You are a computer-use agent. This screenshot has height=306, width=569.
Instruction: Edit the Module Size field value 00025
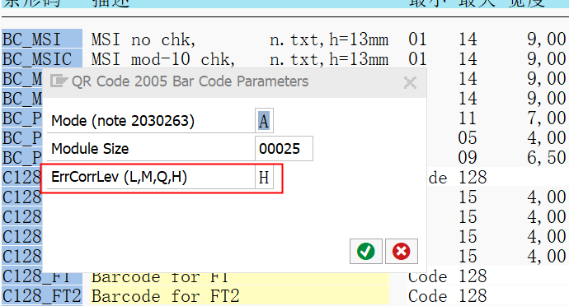coord(284,148)
